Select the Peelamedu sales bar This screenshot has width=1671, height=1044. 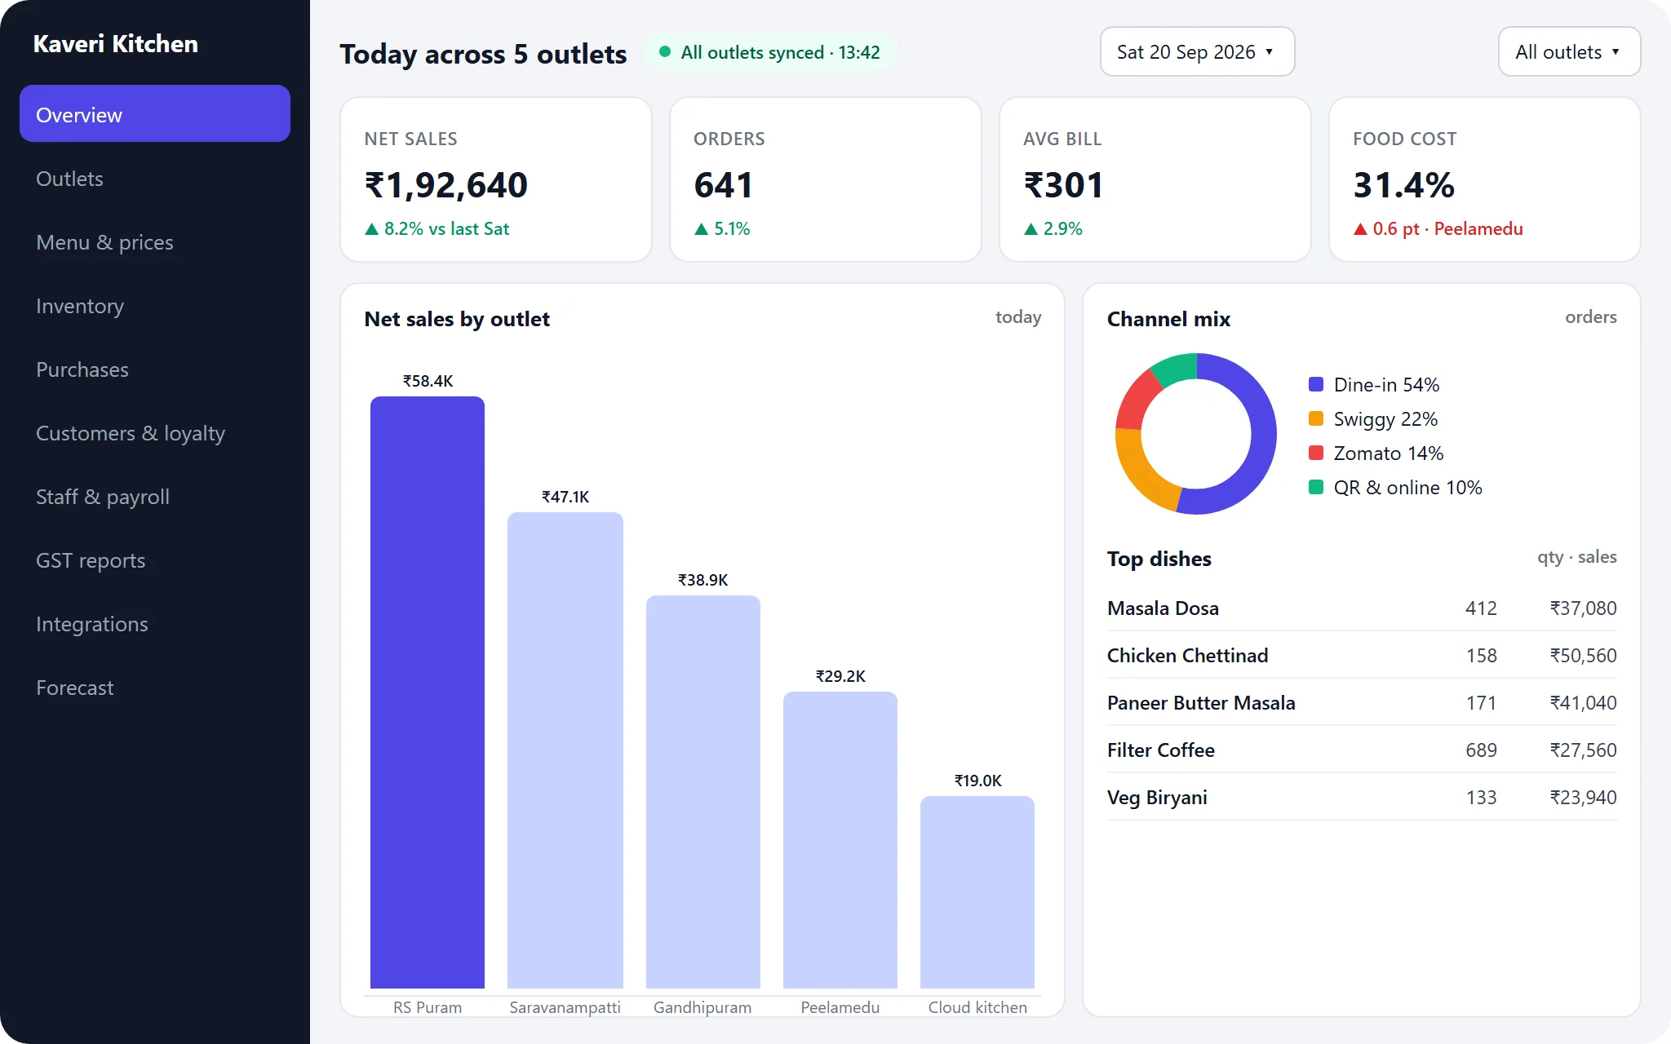tap(840, 840)
